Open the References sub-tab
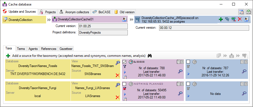 pyautogui.click(x=49, y=49)
